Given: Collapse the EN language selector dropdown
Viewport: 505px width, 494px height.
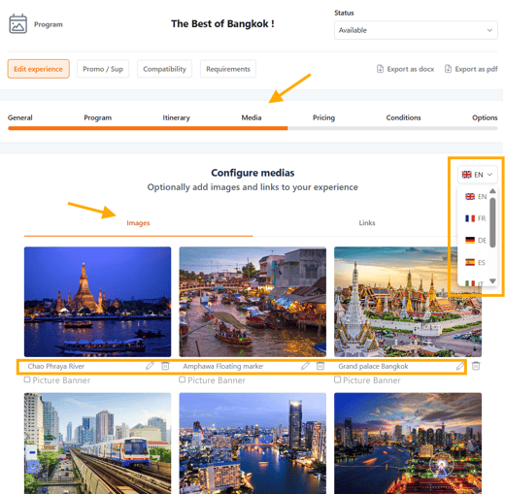Looking at the screenshot, I should (477, 175).
